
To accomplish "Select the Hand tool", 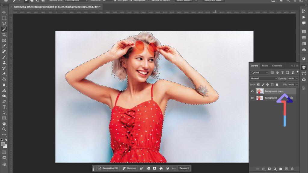I will (4, 123).
